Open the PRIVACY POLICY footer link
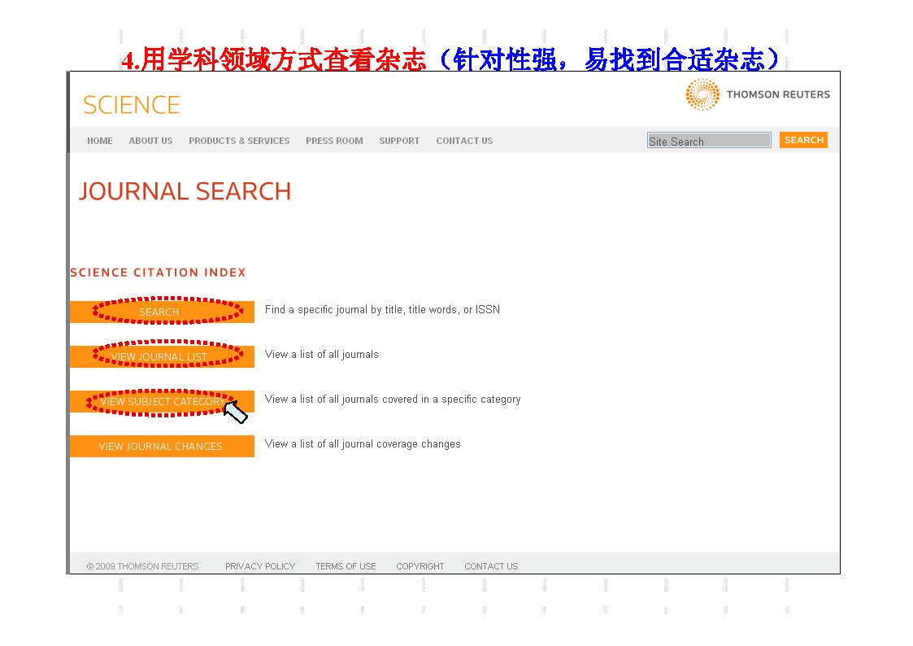 coord(260,566)
